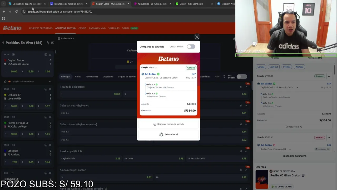The image size is (337, 190).
Task: Favorite the Orihuela CF match with the star
Action: (x=50, y=89)
